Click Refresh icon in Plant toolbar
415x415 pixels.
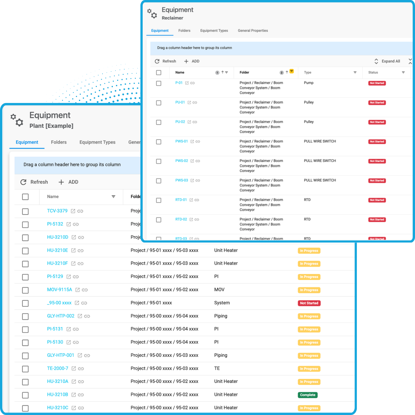[23, 182]
